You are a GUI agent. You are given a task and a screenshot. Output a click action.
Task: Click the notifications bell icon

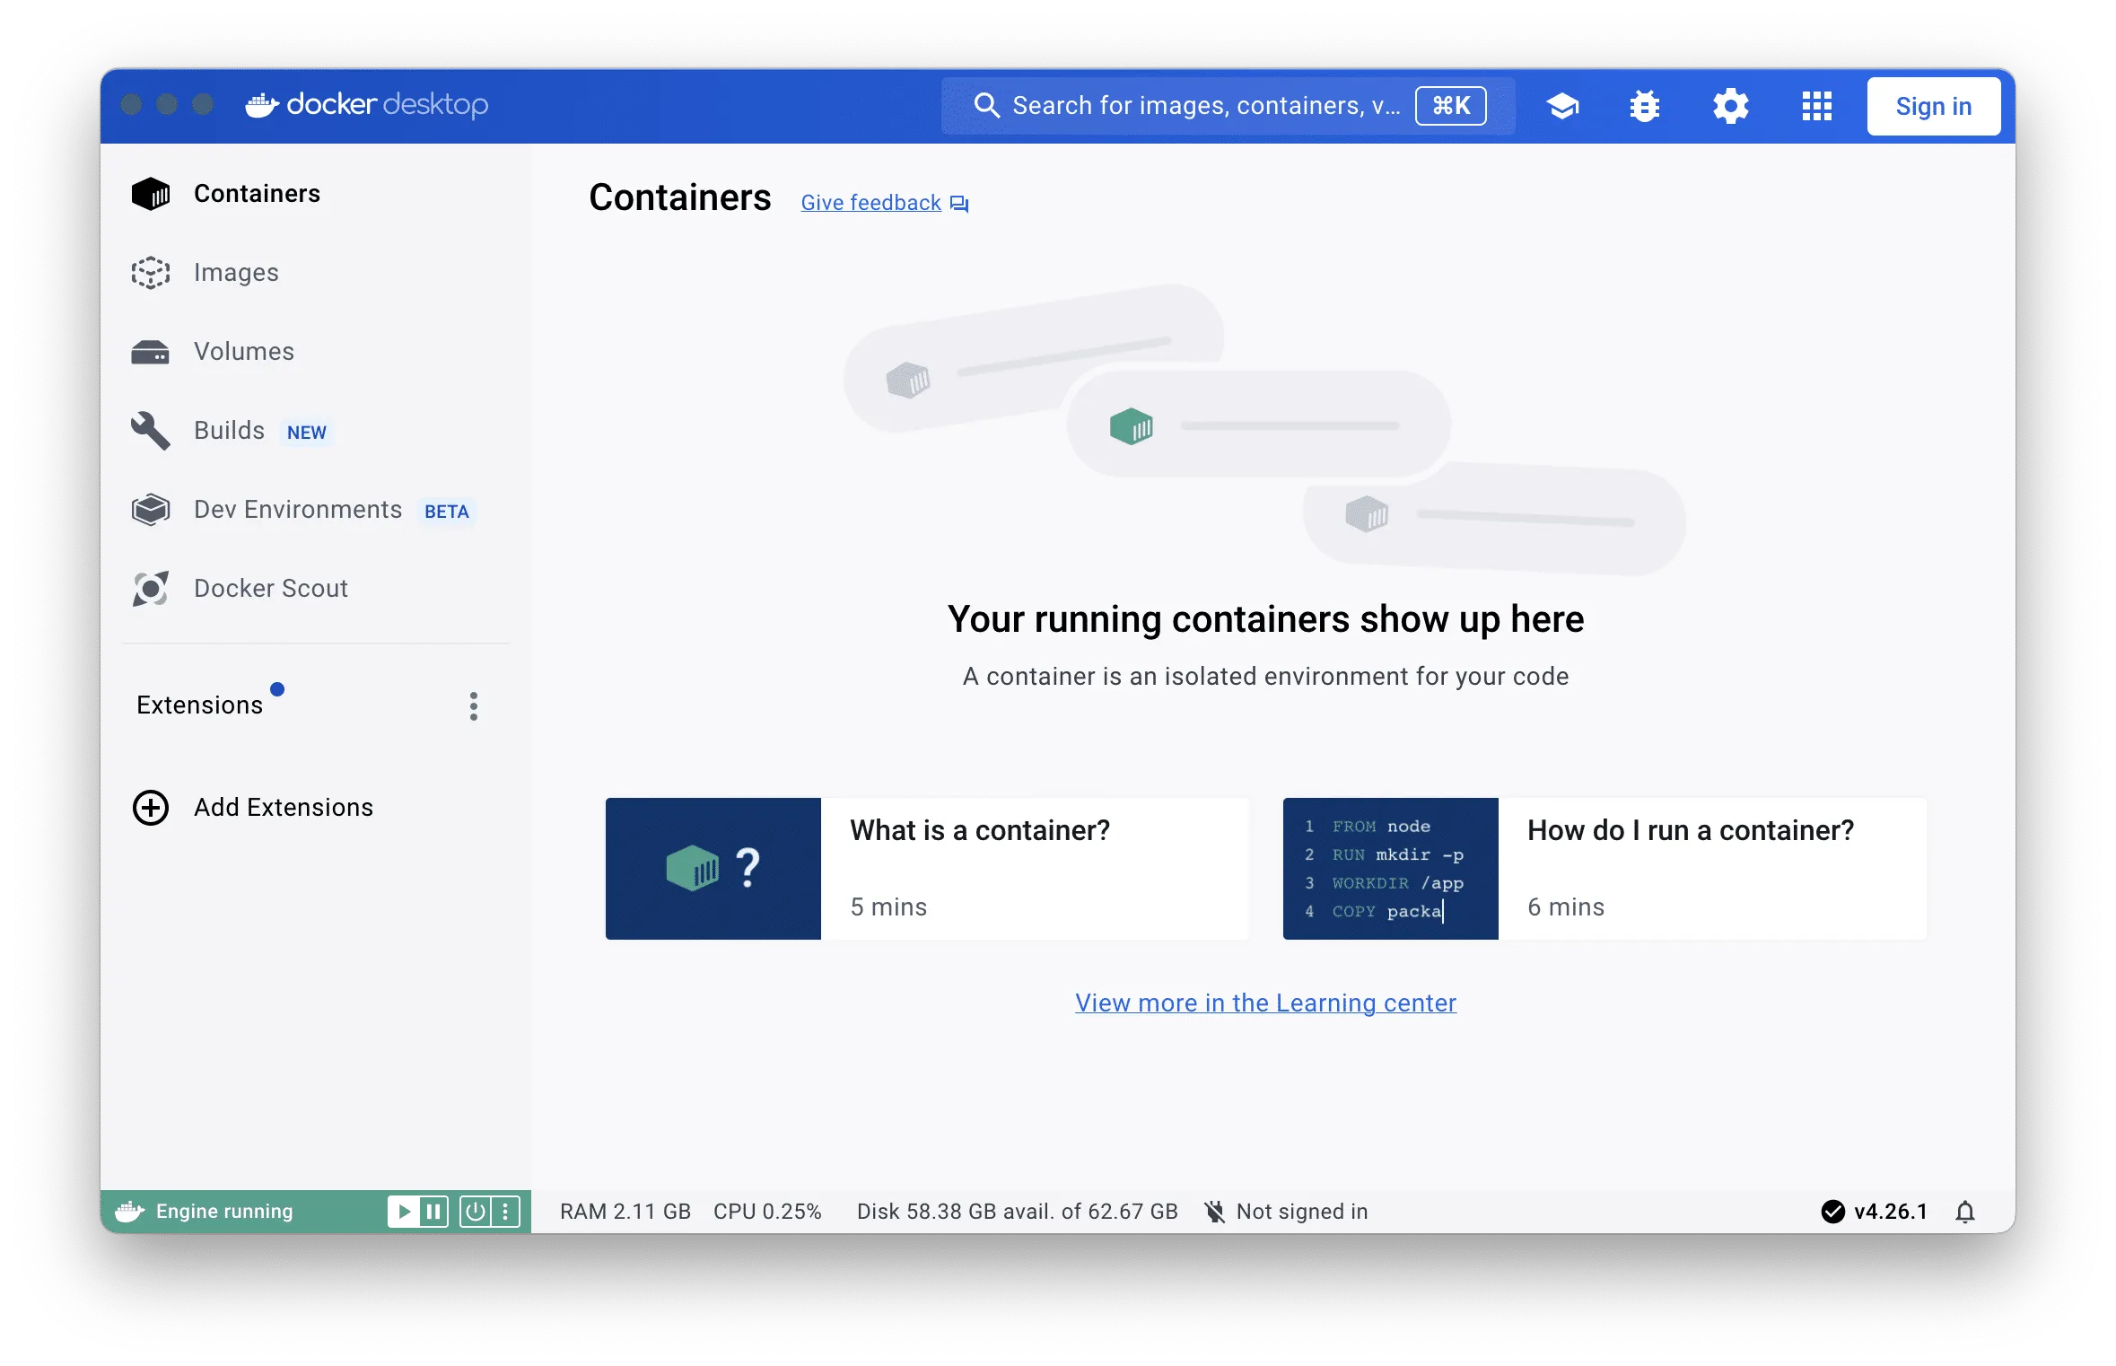coord(1965,1212)
